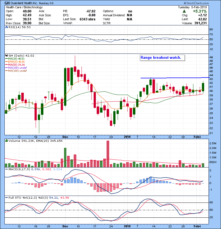Click the MA(200) undef legend entry
Image resolution: width=221 pixels, height=229 pixels.
pos(16,68)
